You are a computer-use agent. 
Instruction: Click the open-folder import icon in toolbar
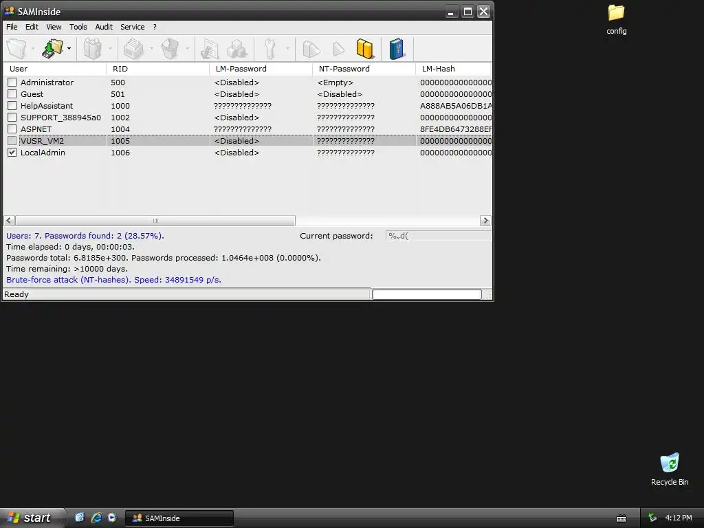(x=16, y=49)
